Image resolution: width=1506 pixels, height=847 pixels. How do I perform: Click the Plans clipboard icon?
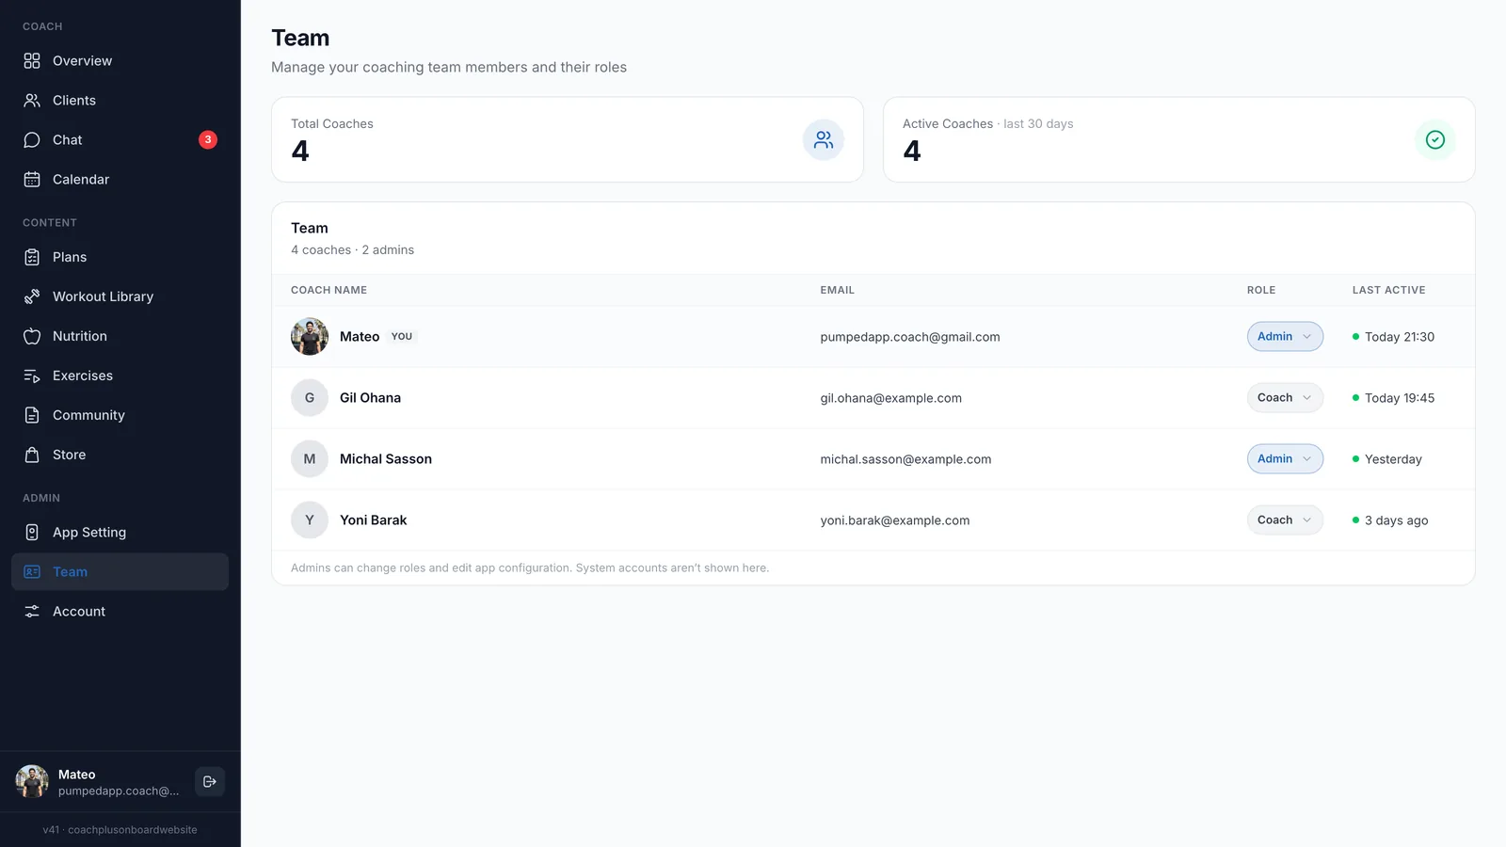point(32,257)
